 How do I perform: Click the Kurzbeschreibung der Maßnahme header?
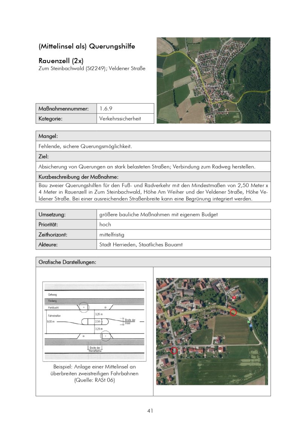tap(153, 177)
